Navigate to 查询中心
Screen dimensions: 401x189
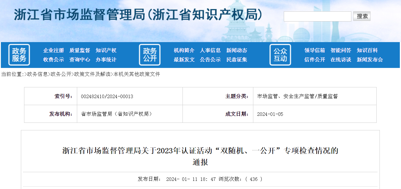pyautogui.click(x=80, y=60)
